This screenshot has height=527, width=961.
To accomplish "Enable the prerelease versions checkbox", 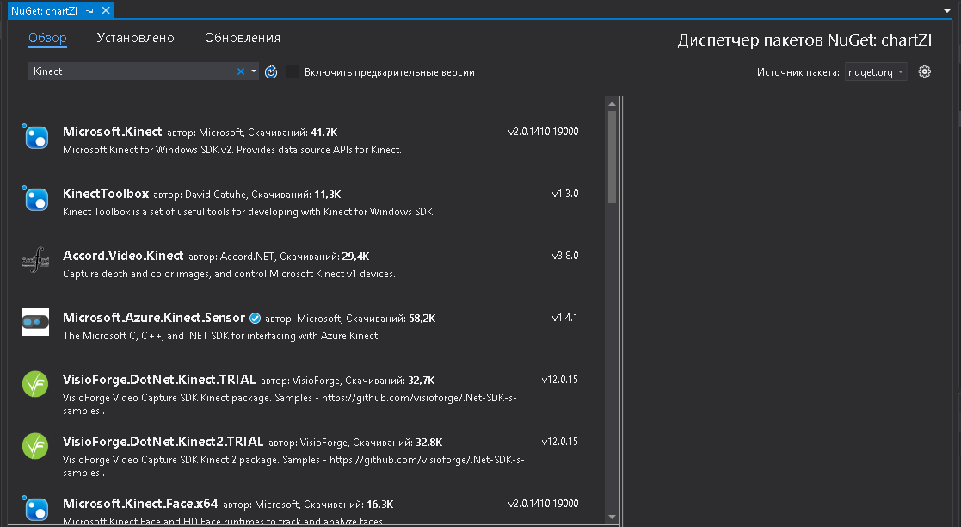I will pyautogui.click(x=293, y=71).
